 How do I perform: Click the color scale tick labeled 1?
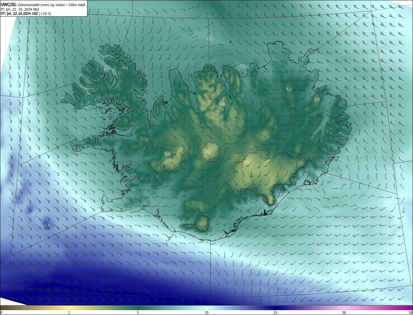click(69, 312)
